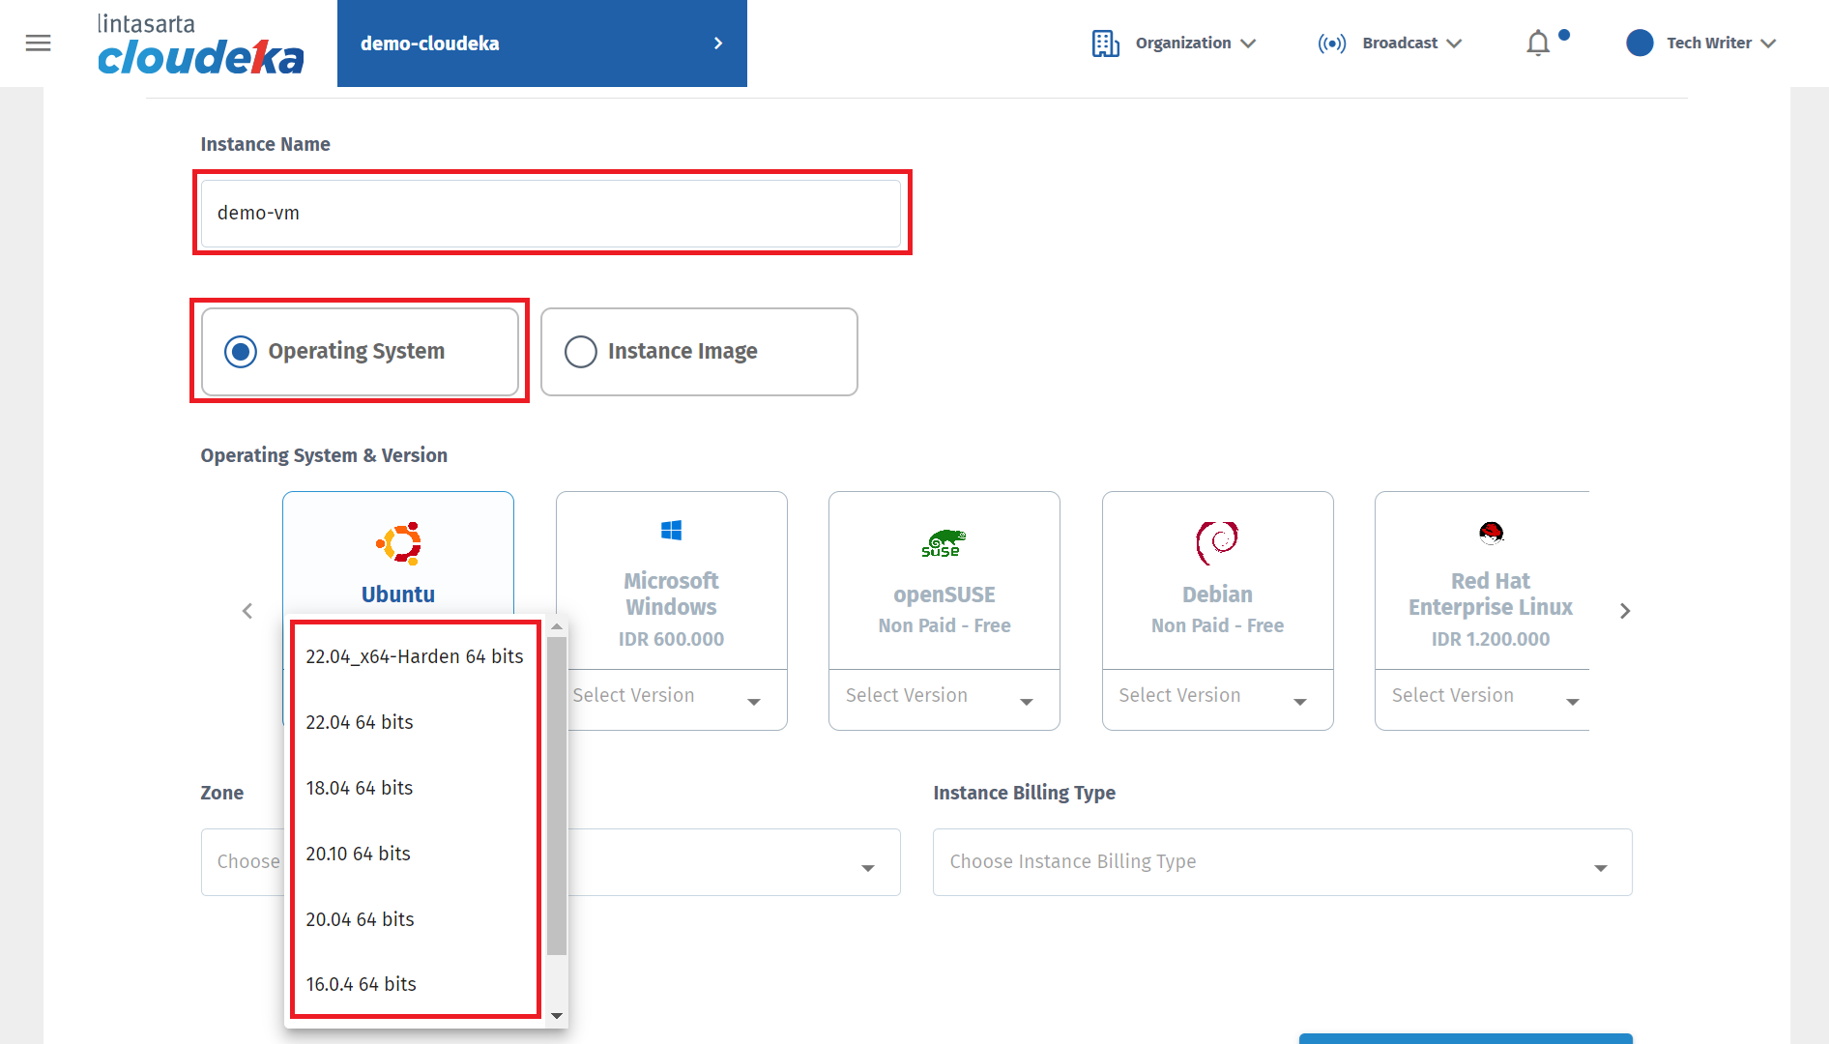Click the Lintasarta Cloudeka logo
Screen dimensions: 1829x1044
[200, 44]
